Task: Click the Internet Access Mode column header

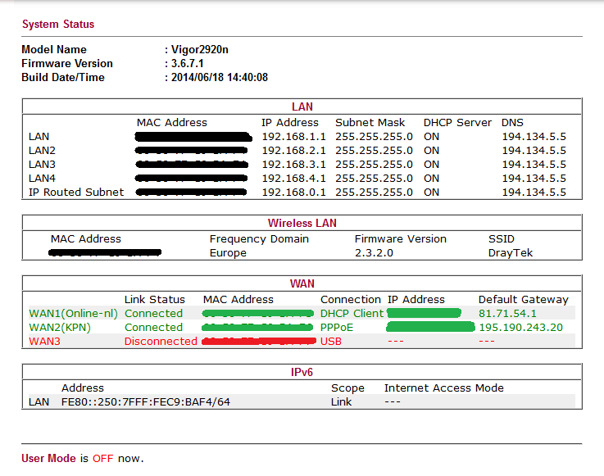Action: 443,388
